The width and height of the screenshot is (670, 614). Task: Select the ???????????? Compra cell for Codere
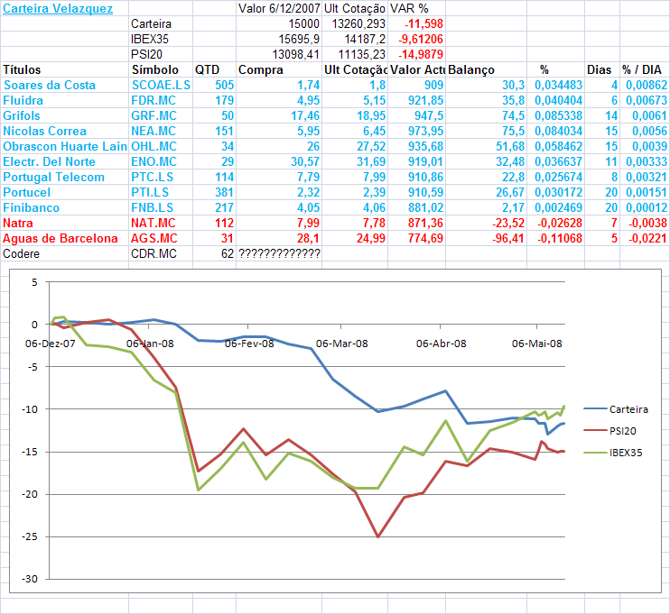(279, 254)
